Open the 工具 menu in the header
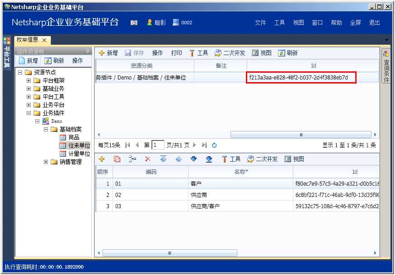 (279, 23)
